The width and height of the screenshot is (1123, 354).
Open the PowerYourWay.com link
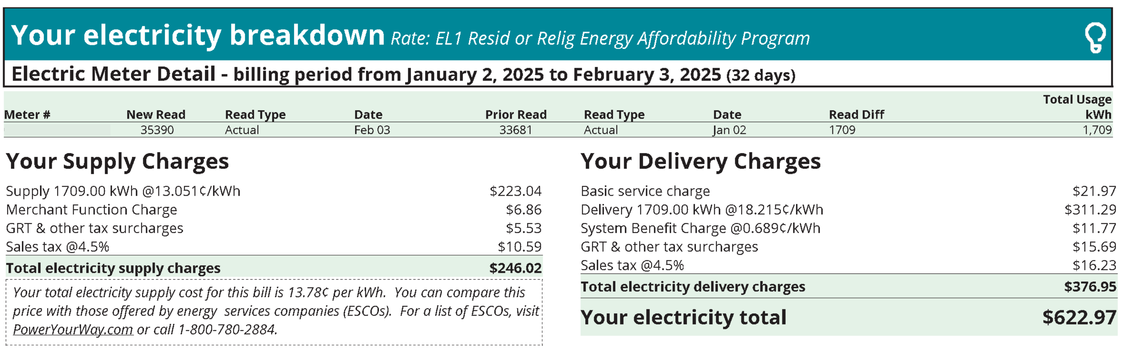point(73,329)
